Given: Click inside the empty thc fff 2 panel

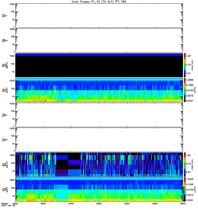Looking at the screenshot, I should 99,140.
